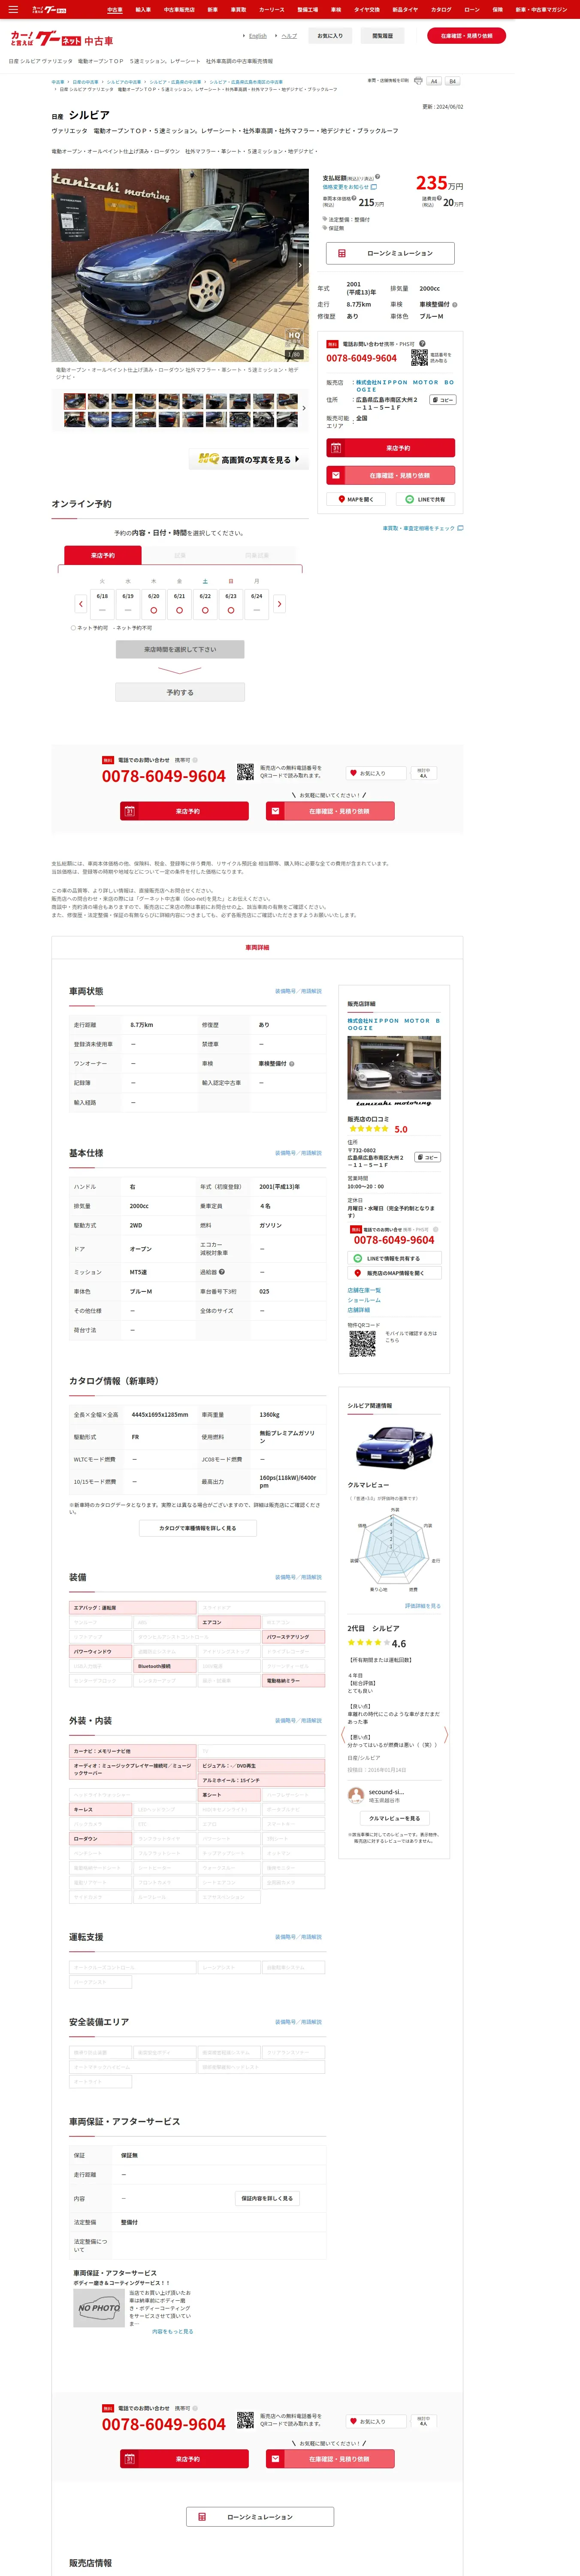Open 店舗在庫一覧 link
The image size is (580, 2576).
(x=364, y=1290)
